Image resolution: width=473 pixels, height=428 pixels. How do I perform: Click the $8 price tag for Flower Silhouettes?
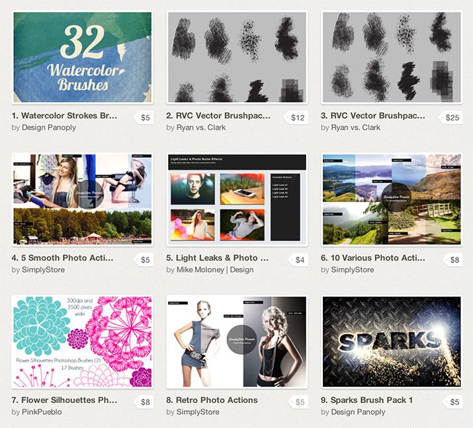144,402
